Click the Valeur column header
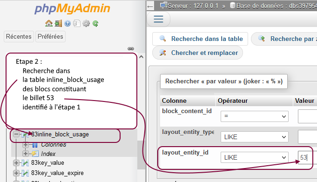 pyautogui.click(x=304, y=101)
